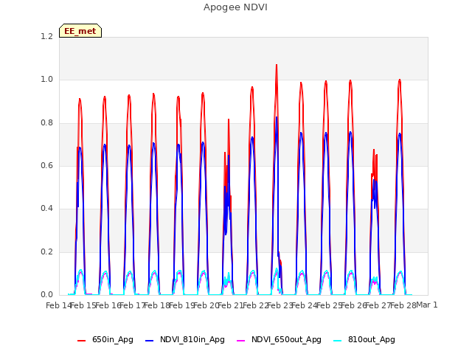Viewport: 472px width, 354px height.
Task: Click the tallest red peak near Feb 23
Action: click(x=277, y=65)
